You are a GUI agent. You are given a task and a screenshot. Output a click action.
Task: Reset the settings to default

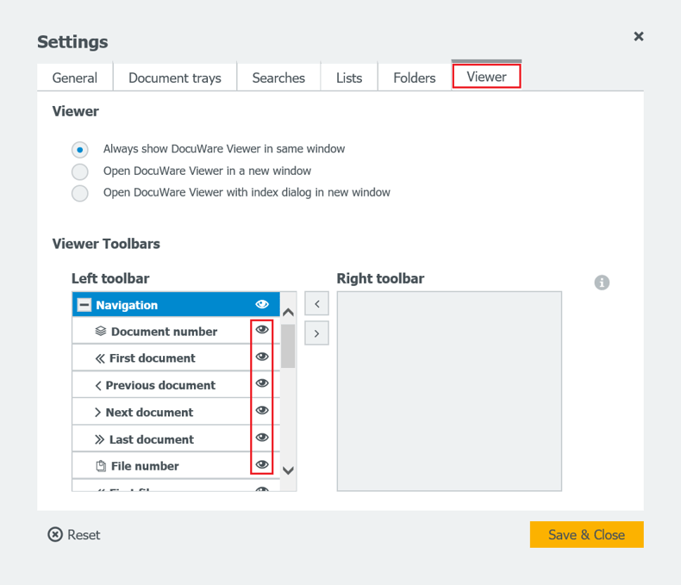point(74,535)
